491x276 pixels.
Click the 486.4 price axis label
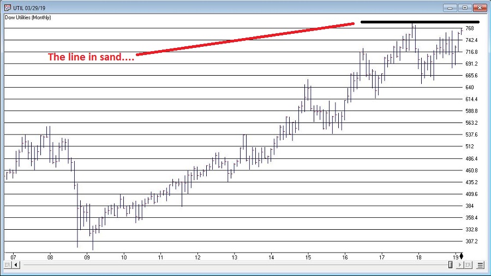click(471, 159)
